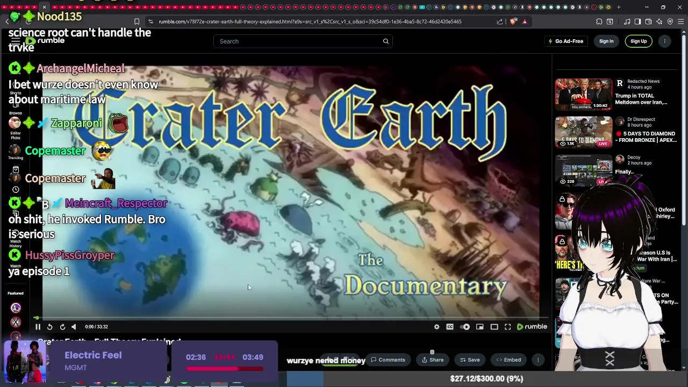Click the Brave Rewards triangle icon
This screenshot has height=387, width=688.
pos(525,21)
